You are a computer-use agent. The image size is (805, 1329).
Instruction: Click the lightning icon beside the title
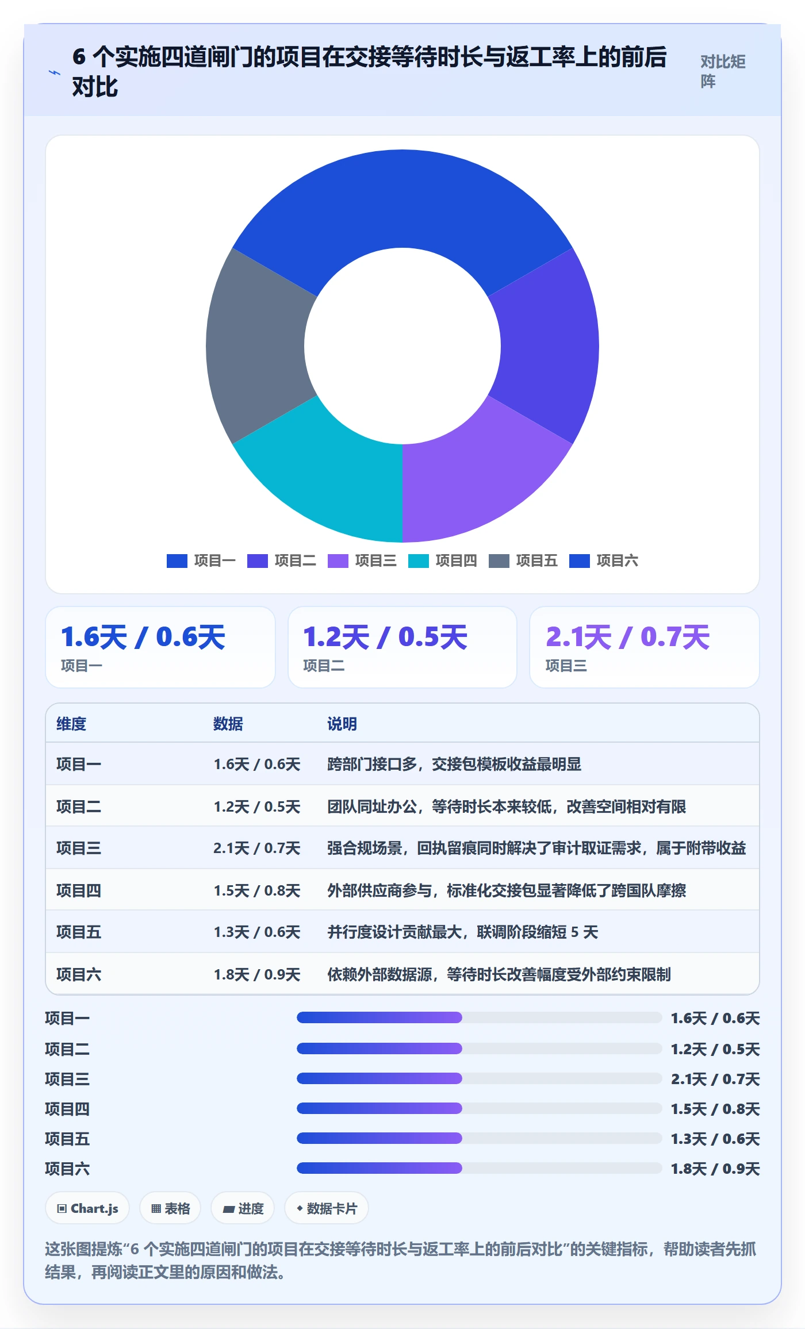[x=54, y=73]
